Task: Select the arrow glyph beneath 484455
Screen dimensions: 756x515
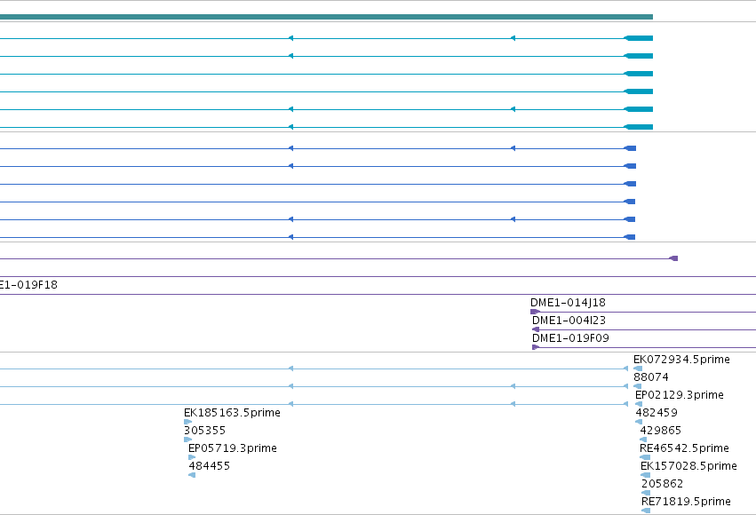Action: pos(192,475)
